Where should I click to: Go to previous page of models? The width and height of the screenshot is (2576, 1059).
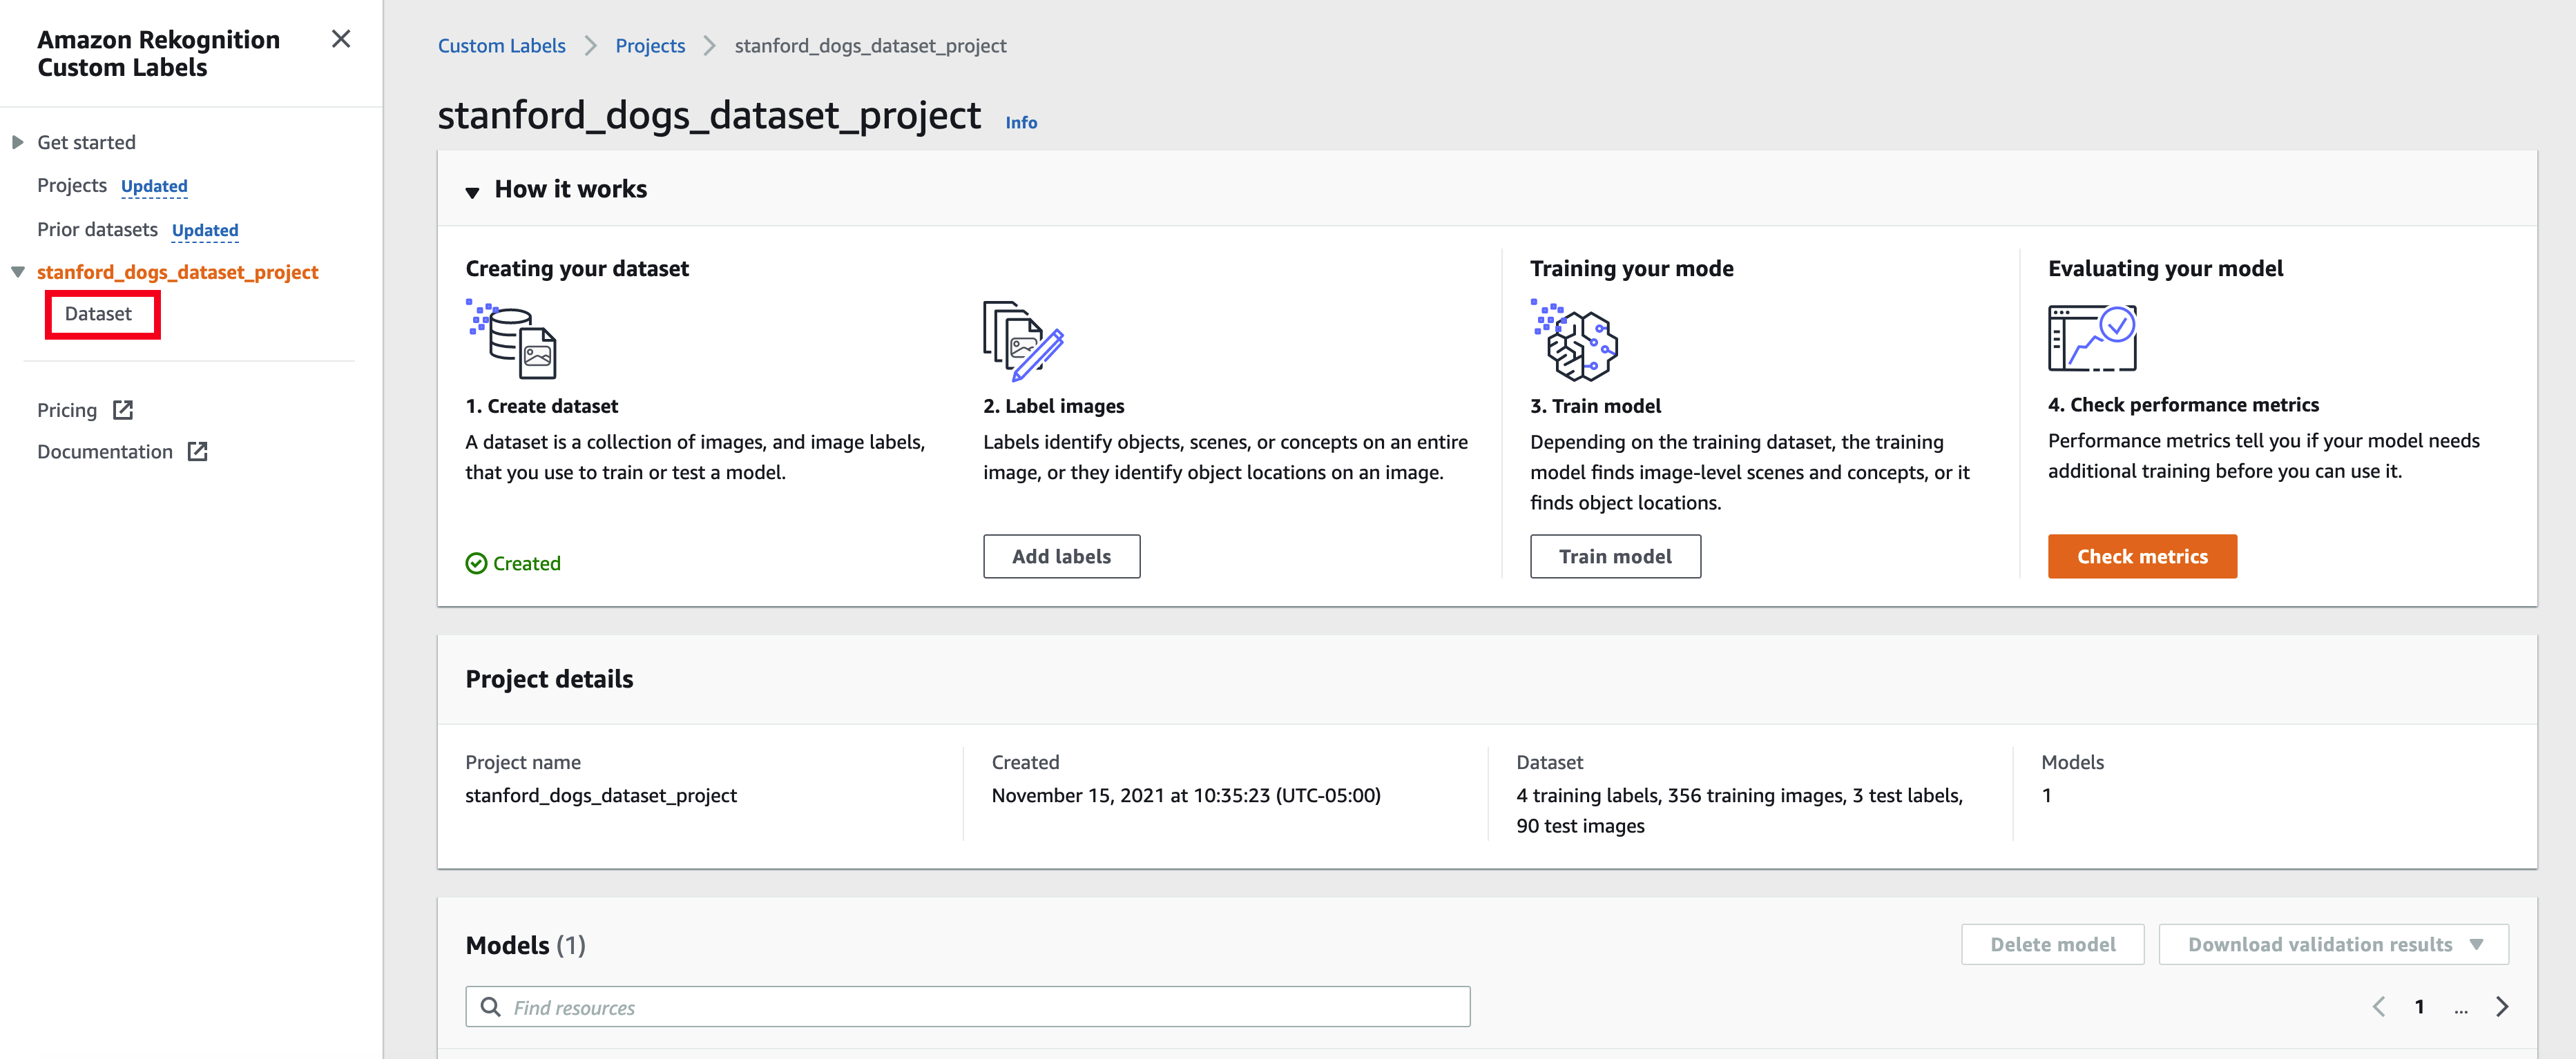click(x=2379, y=1006)
